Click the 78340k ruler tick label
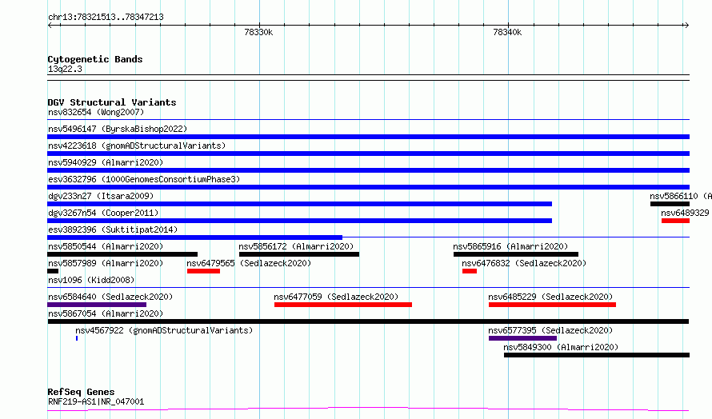This screenshot has height=419, width=712. tap(507, 32)
